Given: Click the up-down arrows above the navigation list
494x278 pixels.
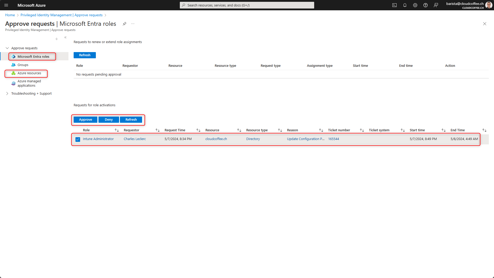Looking at the screenshot, I should tap(57, 39).
